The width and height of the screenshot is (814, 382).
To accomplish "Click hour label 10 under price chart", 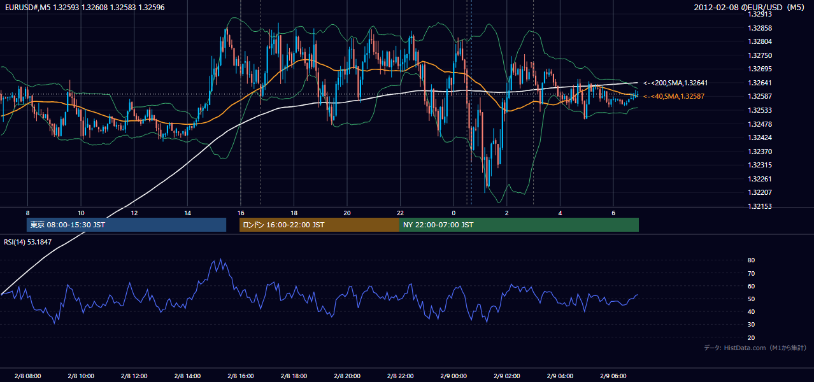I will pos(81,212).
